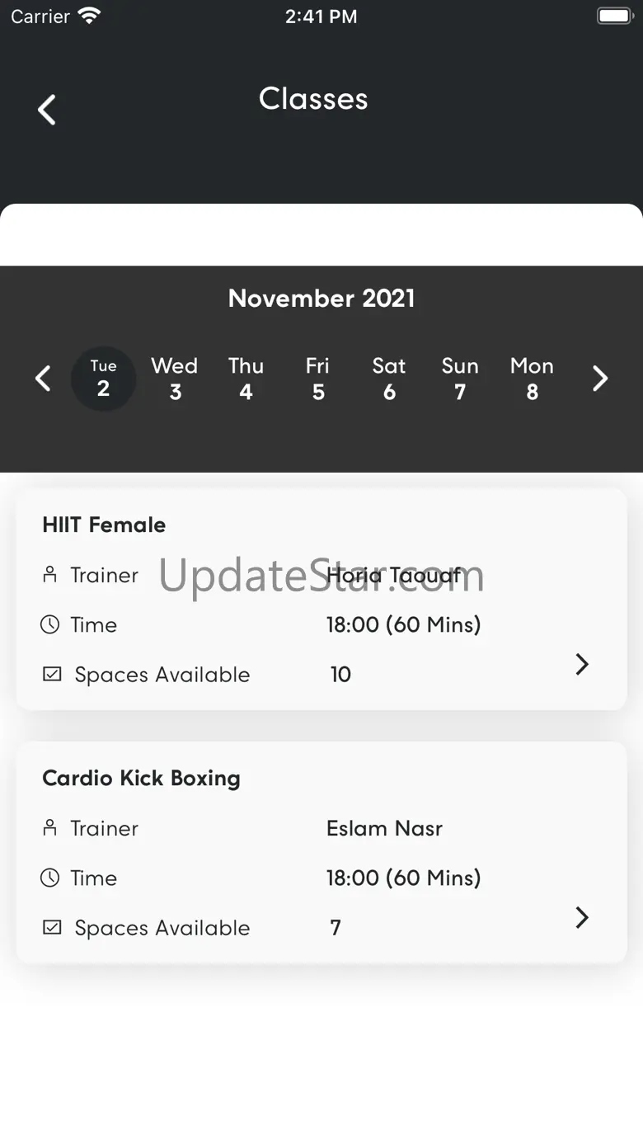Viewport: 643px width, 1144px height.
Task: Go back using the top-left arrow
Action: point(47,110)
